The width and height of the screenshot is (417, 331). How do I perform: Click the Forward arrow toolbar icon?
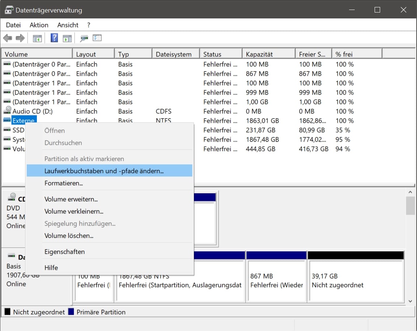[x=20, y=38]
